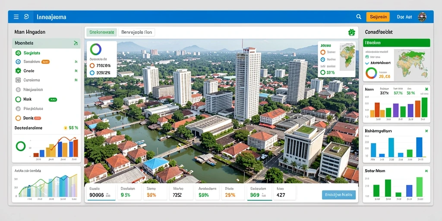This screenshot has width=442, height=221.
Task: Click the orange 29% stat card
Action: pos(233,192)
